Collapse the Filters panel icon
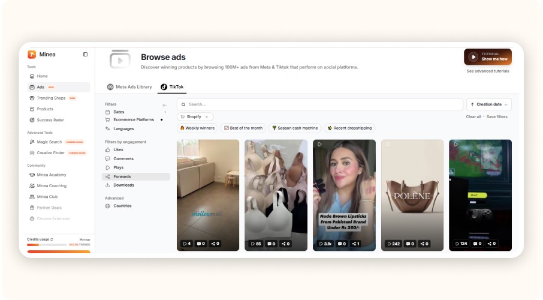 164,105
